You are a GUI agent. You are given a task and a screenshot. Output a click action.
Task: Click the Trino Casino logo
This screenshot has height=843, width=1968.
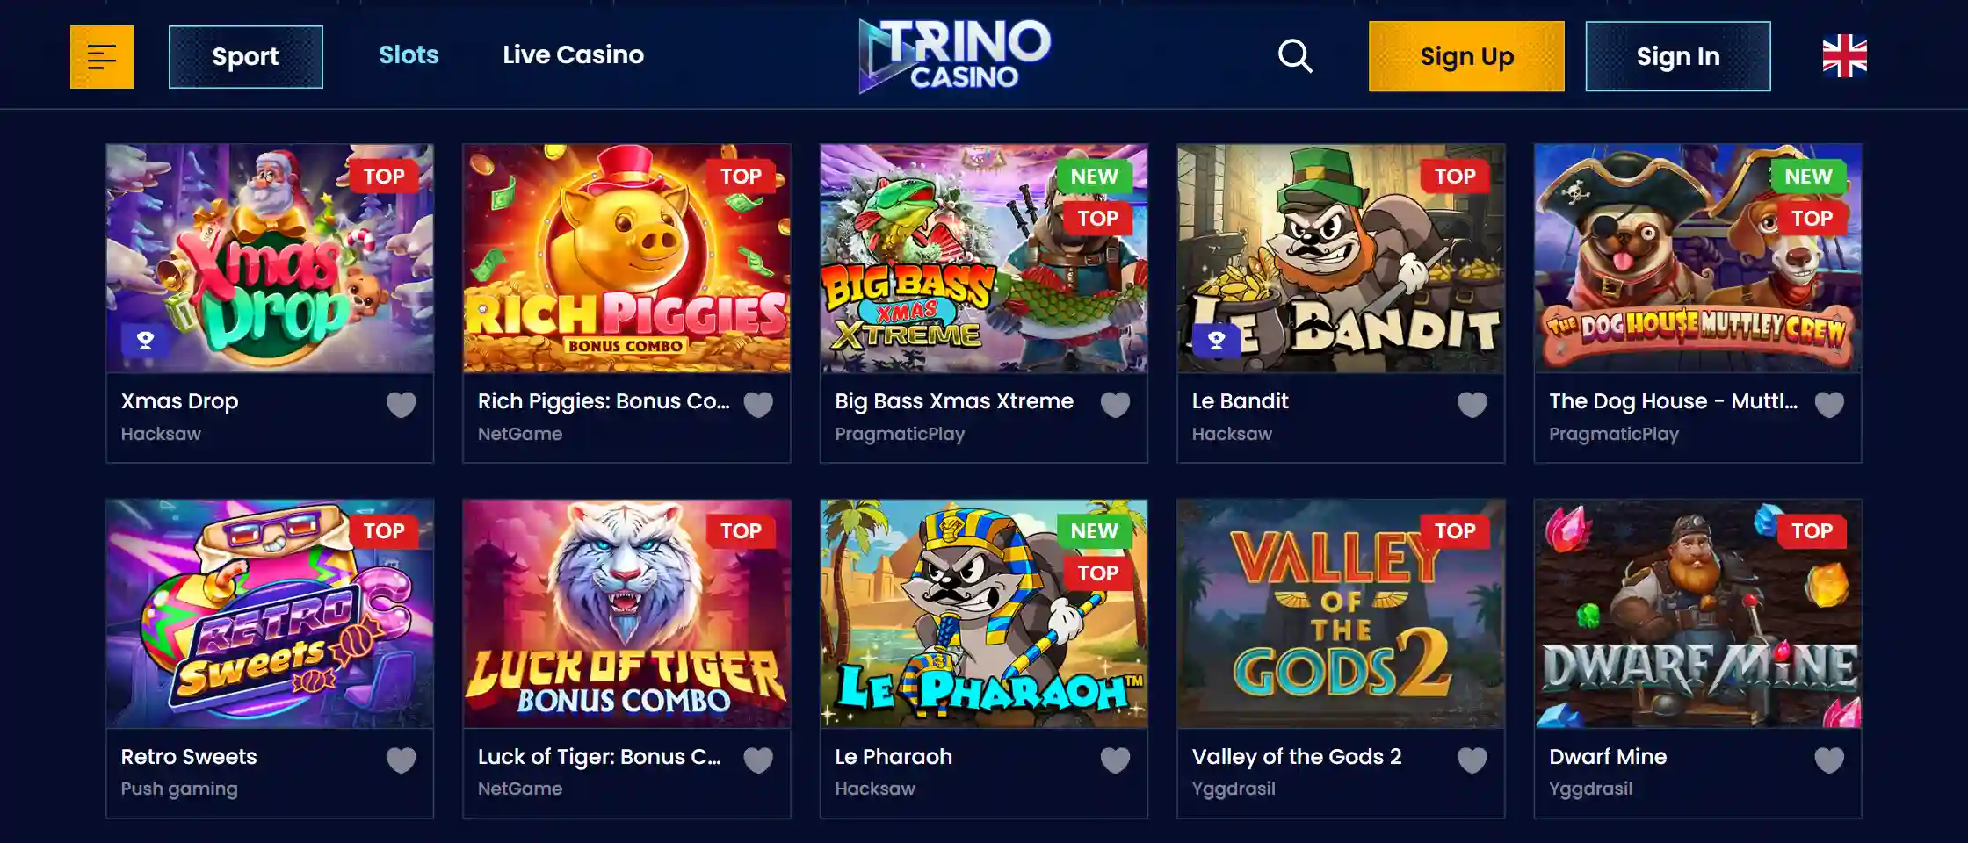click(x=955, y=55)
